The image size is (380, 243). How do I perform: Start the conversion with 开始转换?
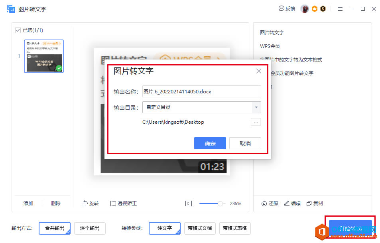click(350, 228)
